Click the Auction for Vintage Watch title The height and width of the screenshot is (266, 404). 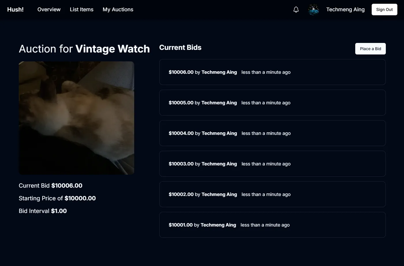(84, 49)
